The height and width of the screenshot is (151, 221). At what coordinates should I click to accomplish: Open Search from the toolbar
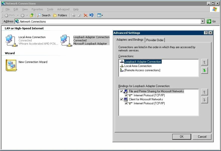point(44,15)
